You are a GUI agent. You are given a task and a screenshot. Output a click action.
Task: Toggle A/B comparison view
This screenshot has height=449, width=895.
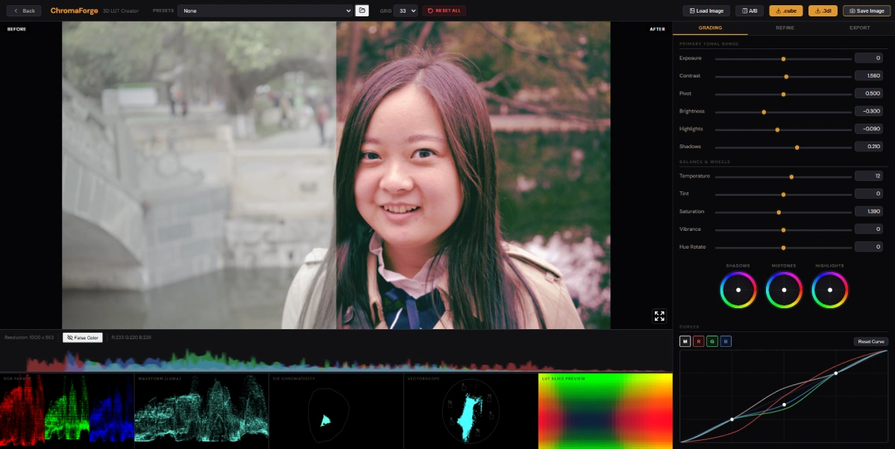(749, 10)
